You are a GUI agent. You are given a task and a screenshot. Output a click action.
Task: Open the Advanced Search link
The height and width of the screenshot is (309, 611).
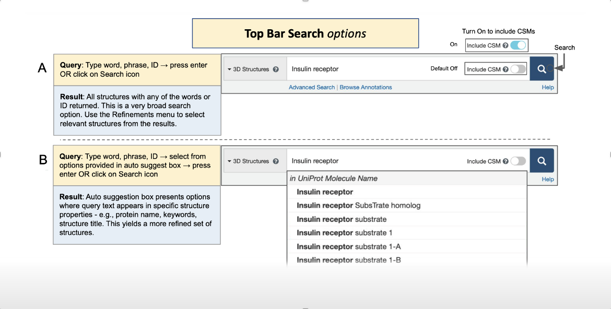point(312,87)
